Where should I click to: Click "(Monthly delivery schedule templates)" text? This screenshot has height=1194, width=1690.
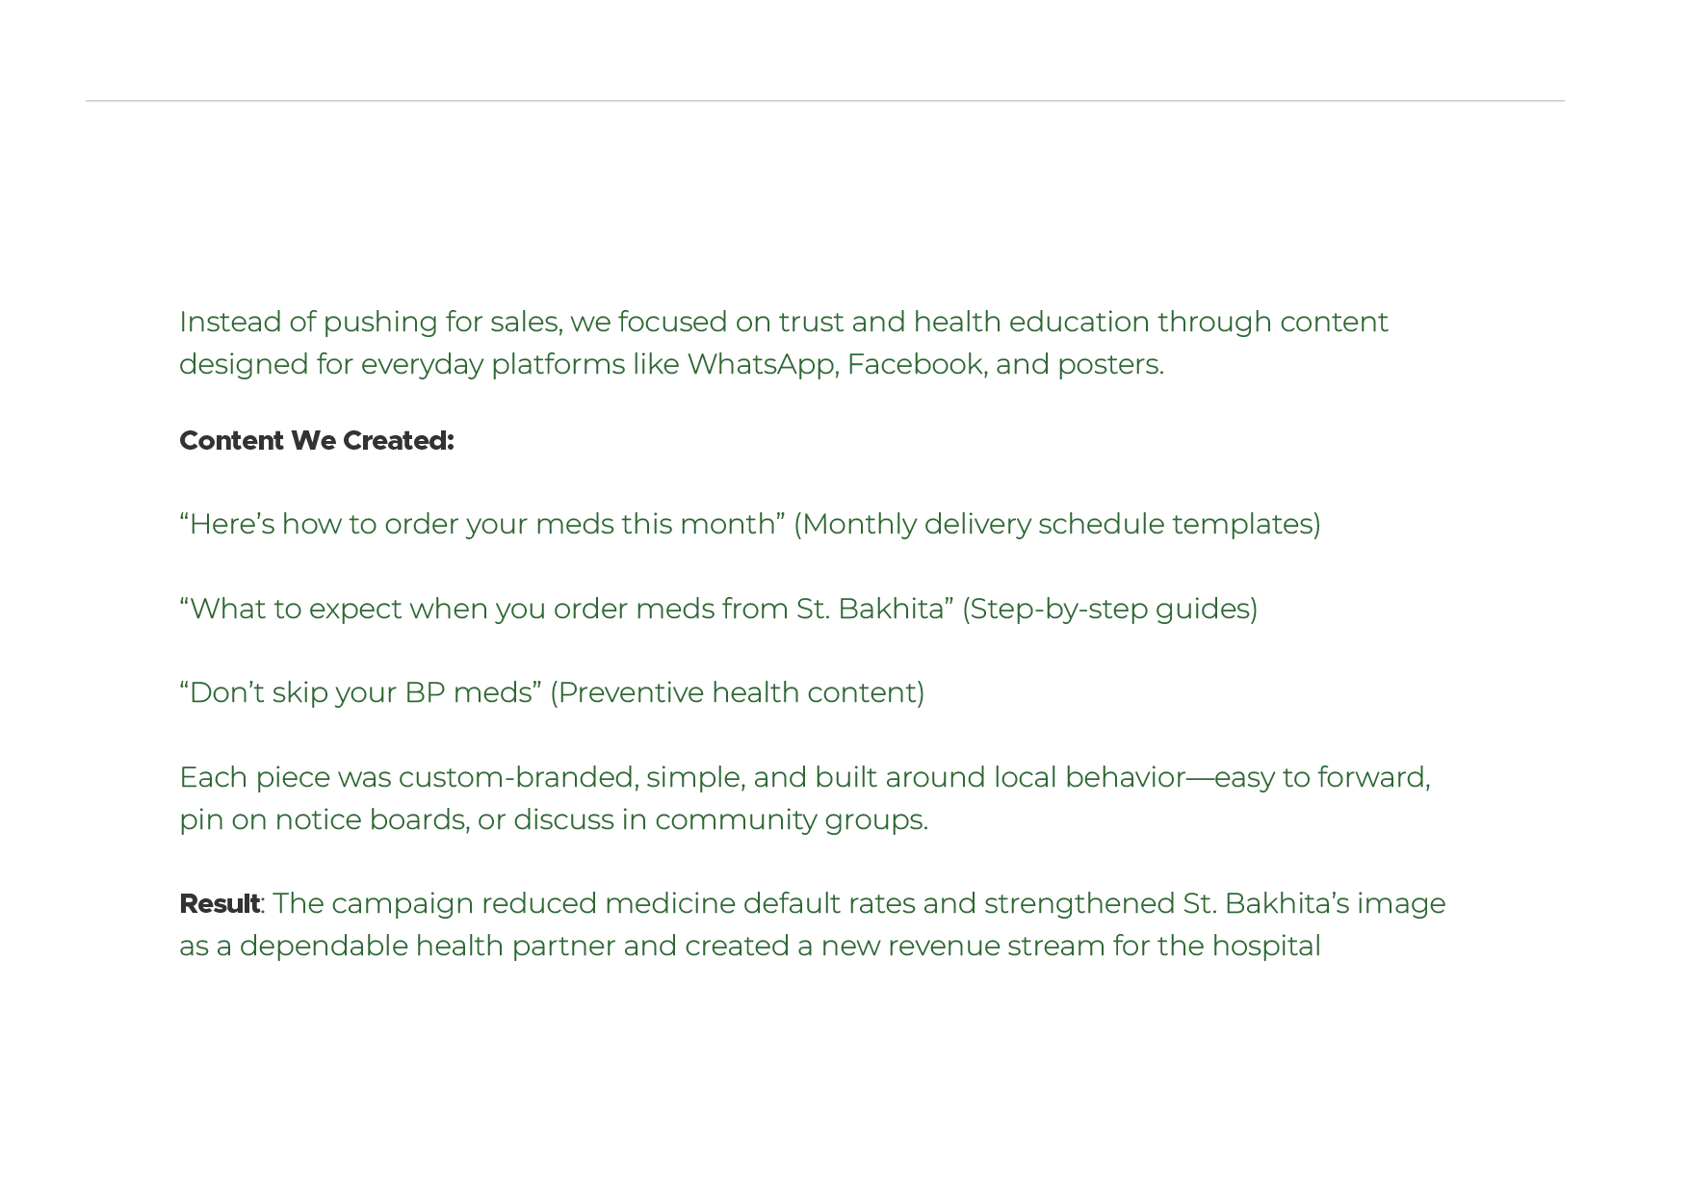[x=1056, y=525]
